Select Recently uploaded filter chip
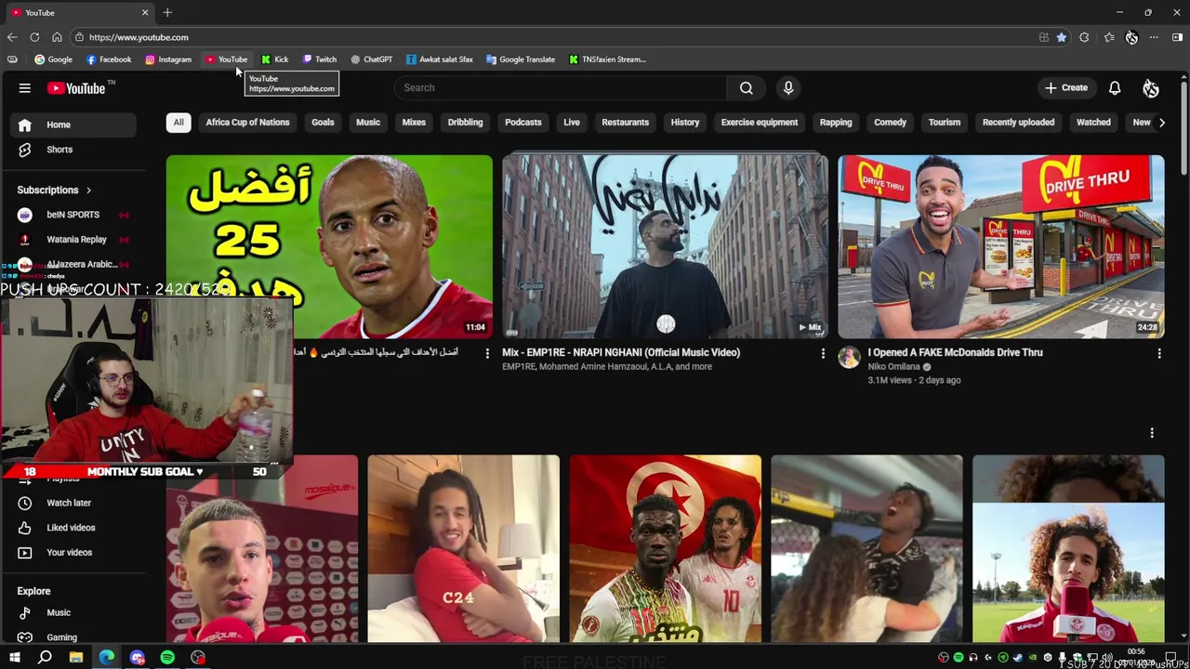 pos(1018,123)
